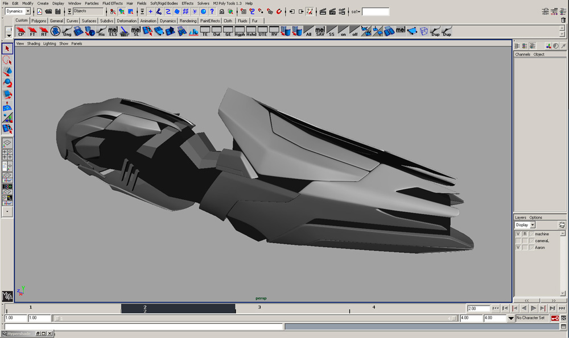Click frame 3 on the time slider
This screenshot has height=338, width=569.
tap(259, 308)
